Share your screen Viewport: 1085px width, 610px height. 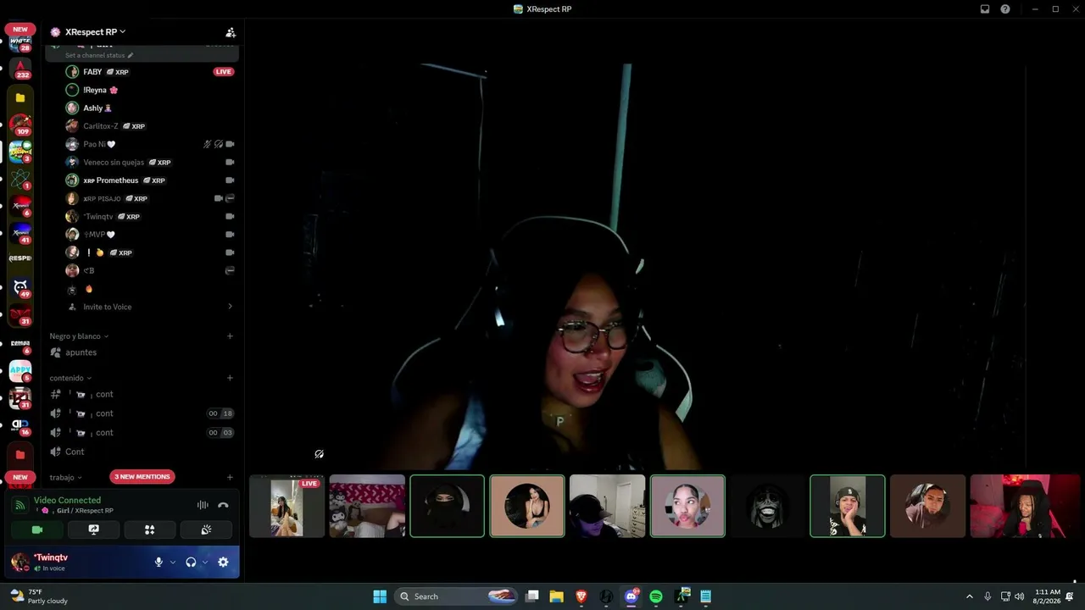pyautogui.click(x=93, y=530)
